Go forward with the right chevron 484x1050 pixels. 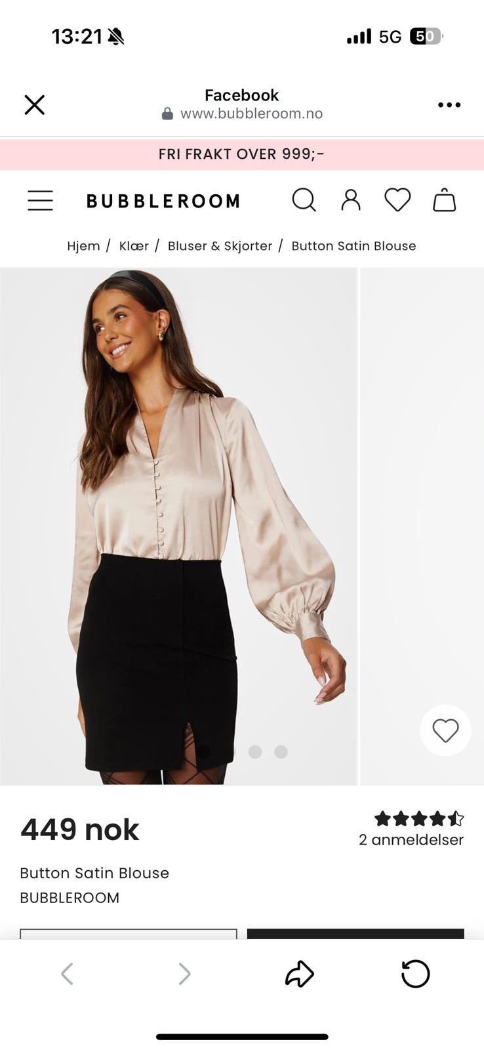(184, 974)
